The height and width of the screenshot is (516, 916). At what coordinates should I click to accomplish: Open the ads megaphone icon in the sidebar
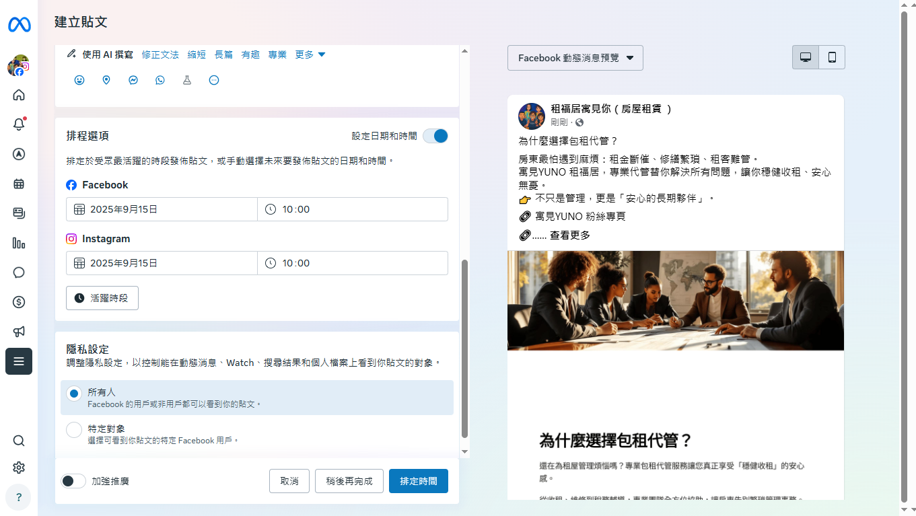click(19, 332)
